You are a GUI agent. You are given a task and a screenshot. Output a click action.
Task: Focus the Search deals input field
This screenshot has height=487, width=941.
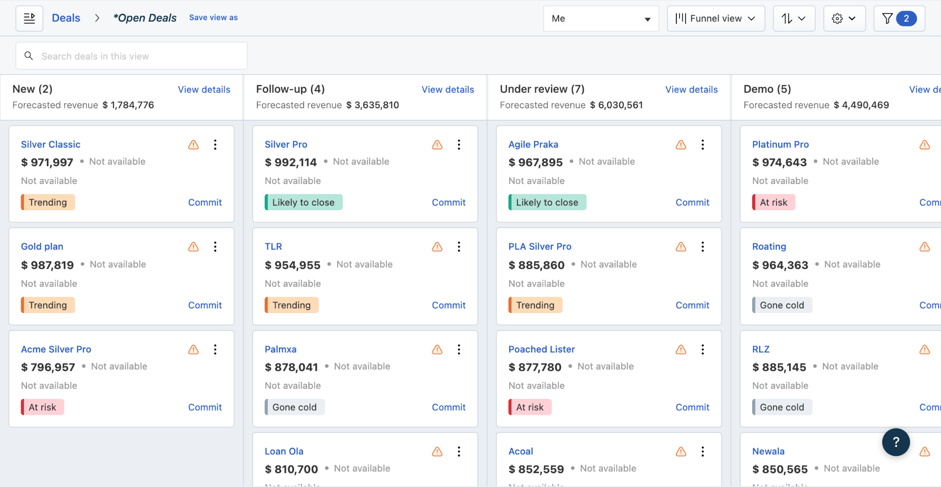131,56
